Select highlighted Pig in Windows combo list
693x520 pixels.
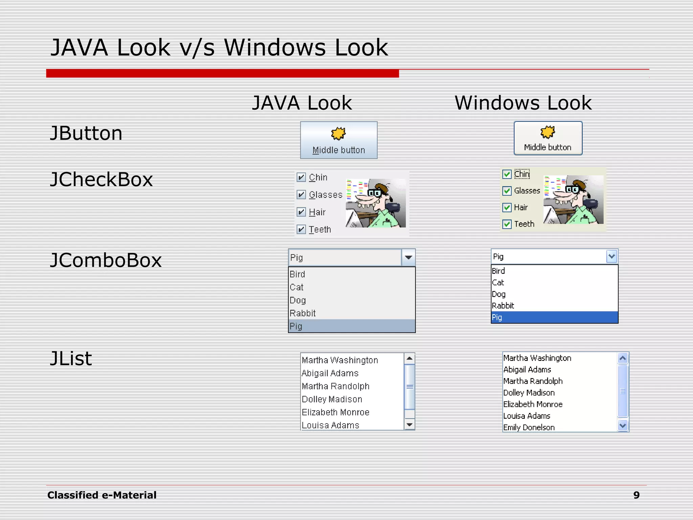point(555,317)
